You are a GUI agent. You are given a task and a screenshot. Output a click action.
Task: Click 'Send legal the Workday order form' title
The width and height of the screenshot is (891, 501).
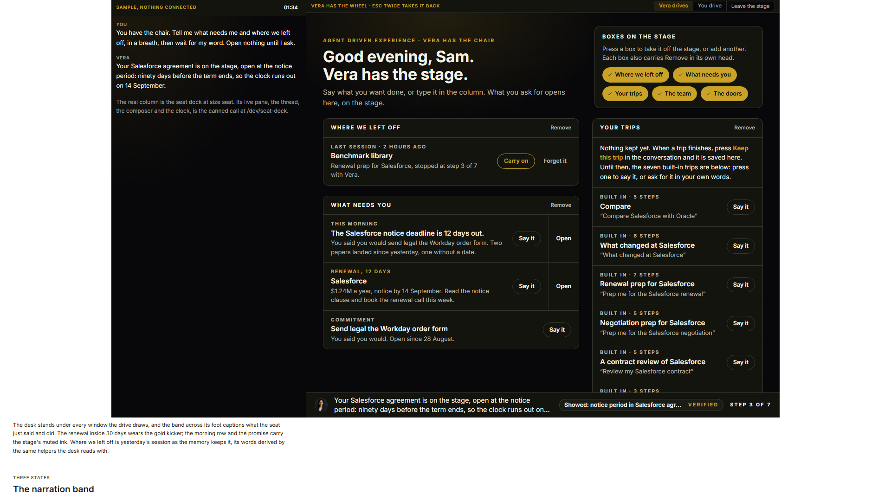pyautogui.click(x=389, y=329)
